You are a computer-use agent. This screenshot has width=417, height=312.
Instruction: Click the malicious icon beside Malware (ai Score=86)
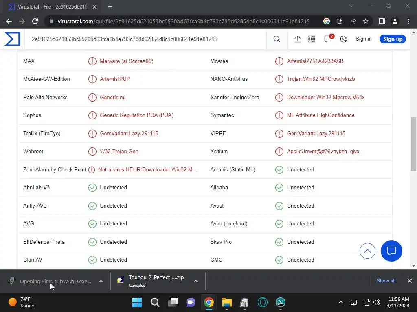tap(92, 61)
